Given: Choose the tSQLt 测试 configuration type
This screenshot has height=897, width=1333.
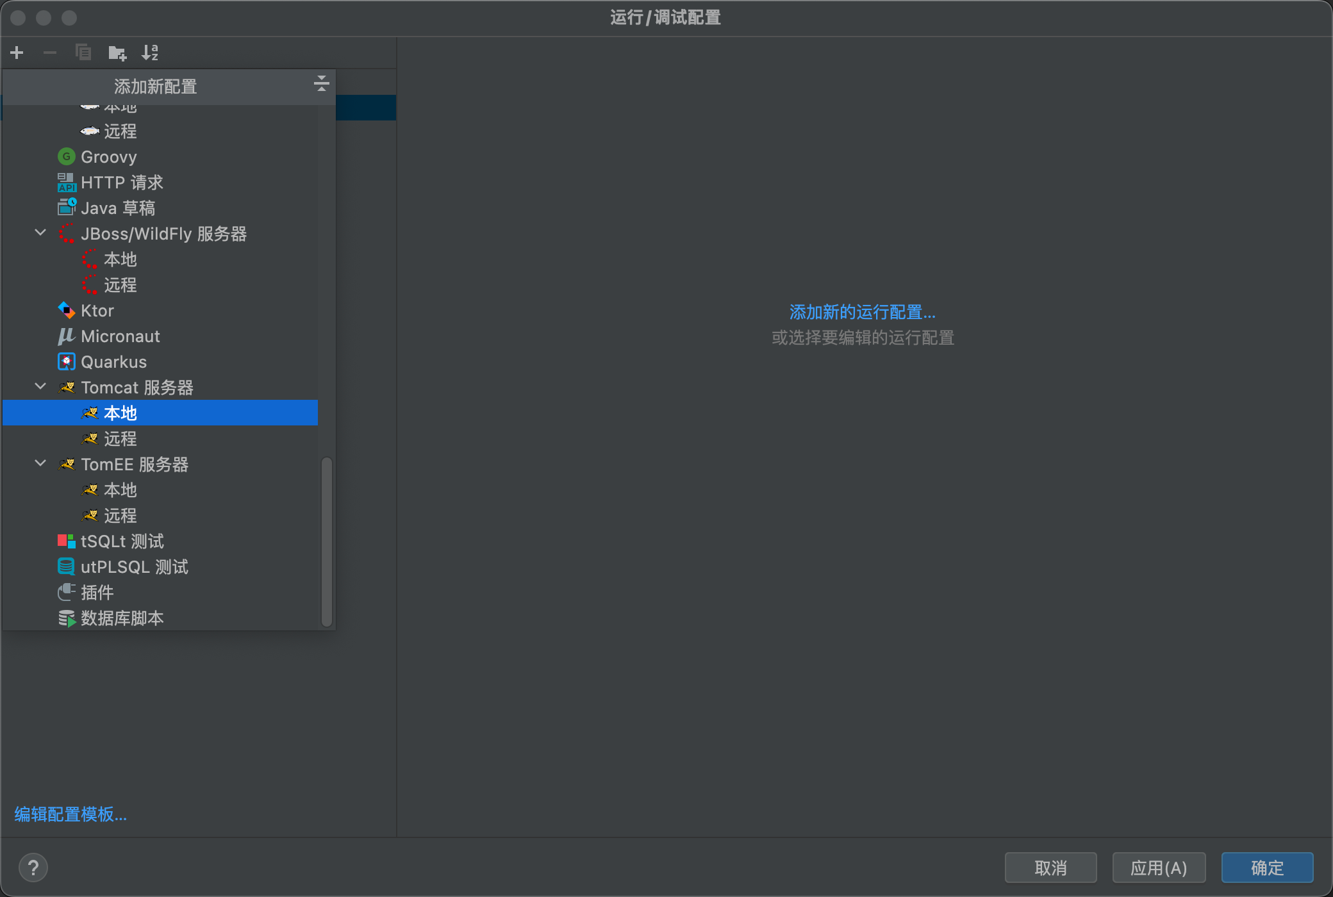Looking at the screenshot, I should 160,541.
